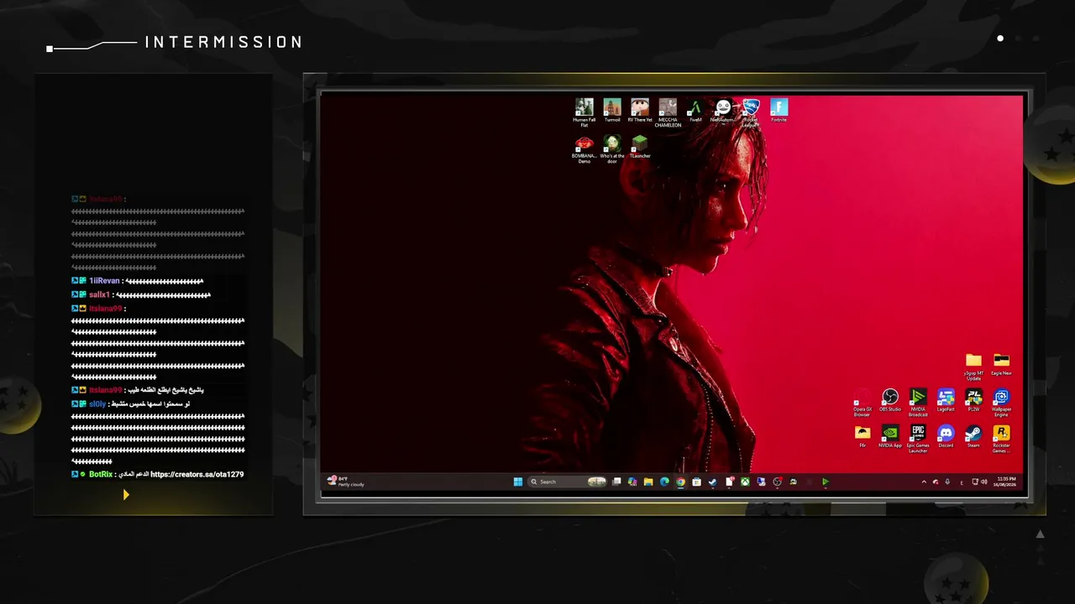
Task: Click the sallx1 username in chat
Action: pyautogui.click(x=99, y=294)
